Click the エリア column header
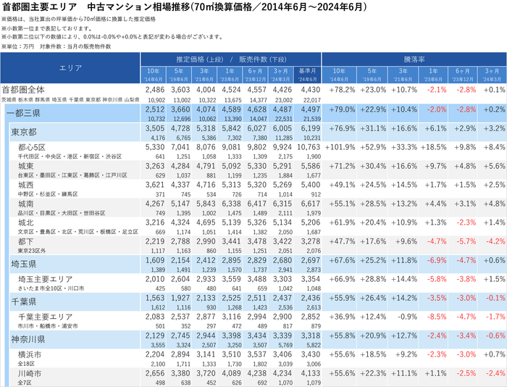This screenshot has width=507, height=387. [x=70, y=68]
